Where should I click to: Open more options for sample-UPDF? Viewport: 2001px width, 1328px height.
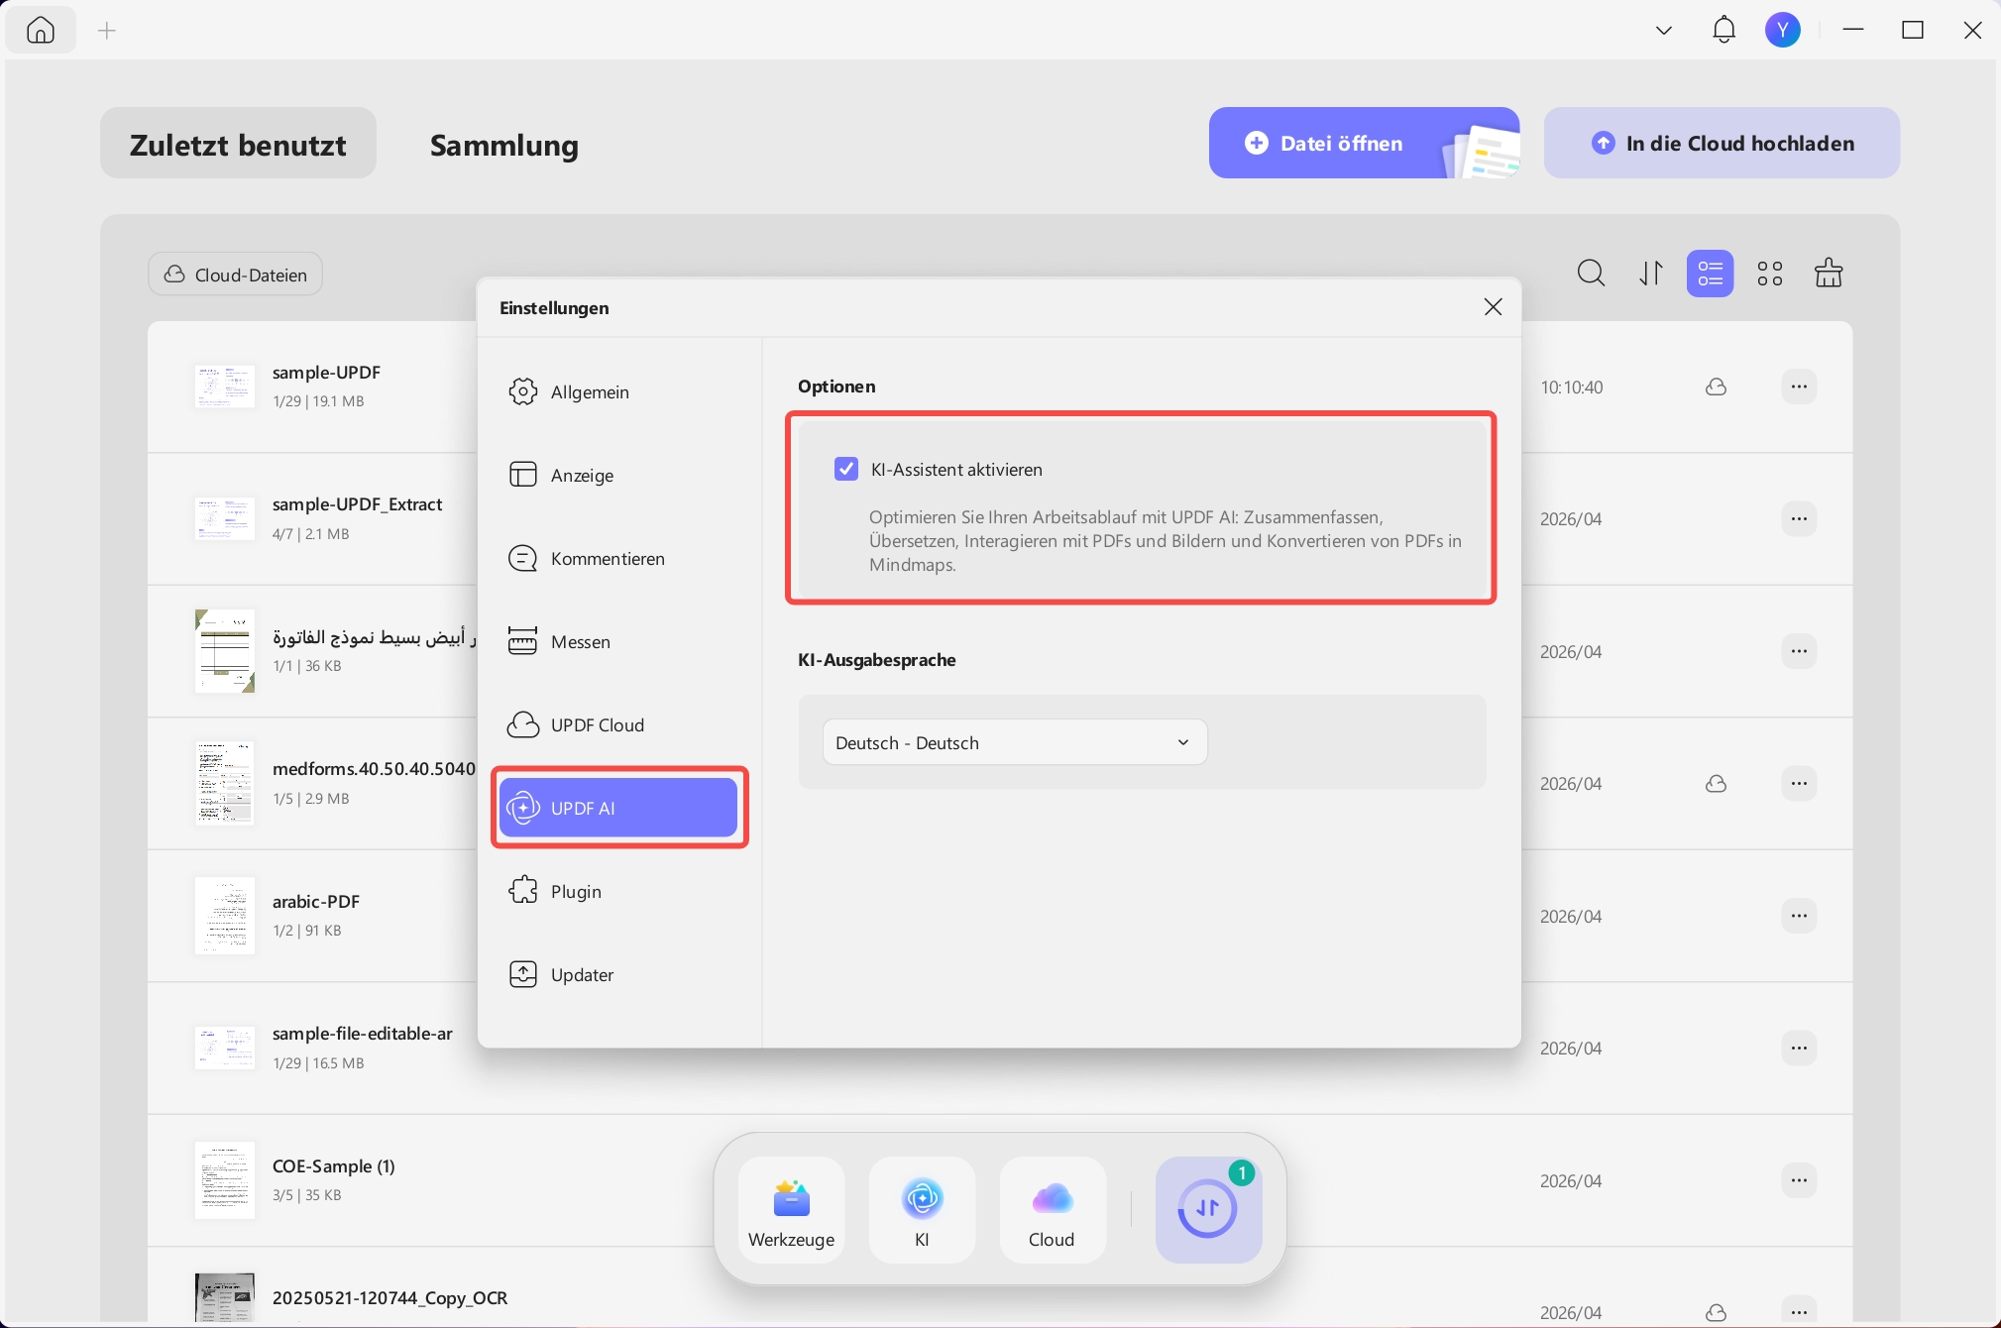[1799, 387]
